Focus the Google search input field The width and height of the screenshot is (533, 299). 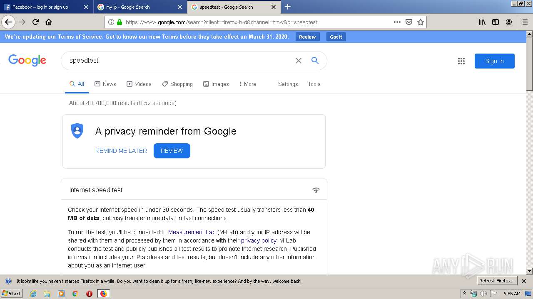179,61
